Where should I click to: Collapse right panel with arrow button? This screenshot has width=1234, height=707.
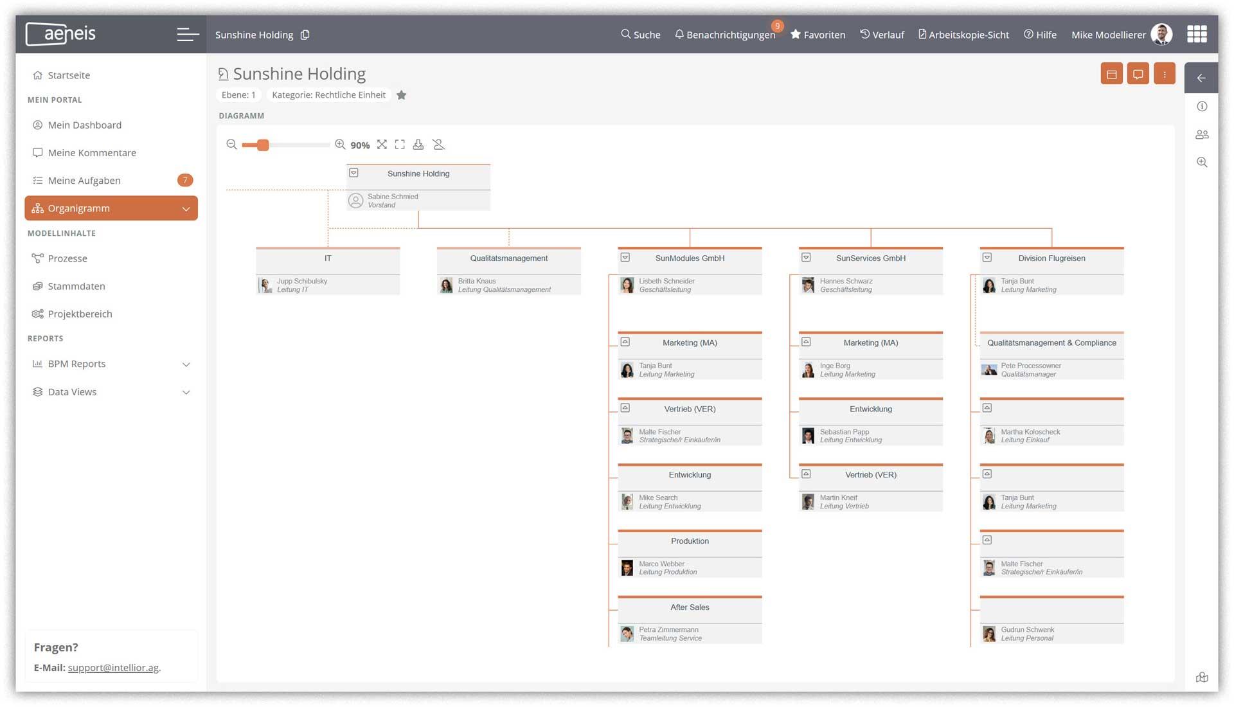pos(1201,78)
